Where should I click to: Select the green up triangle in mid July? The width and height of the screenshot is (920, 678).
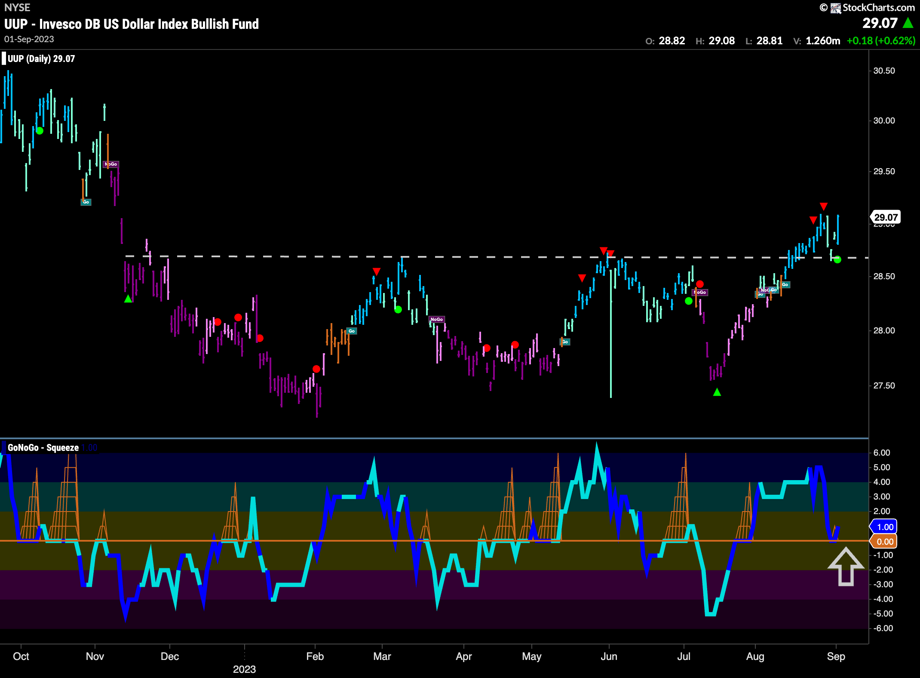[x=717, y=392]
